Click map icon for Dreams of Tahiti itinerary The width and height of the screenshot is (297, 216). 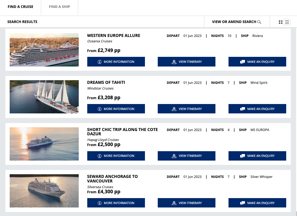[174, 109]
